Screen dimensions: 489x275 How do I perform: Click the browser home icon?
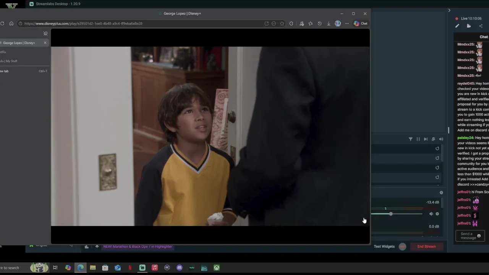[11, 23]
